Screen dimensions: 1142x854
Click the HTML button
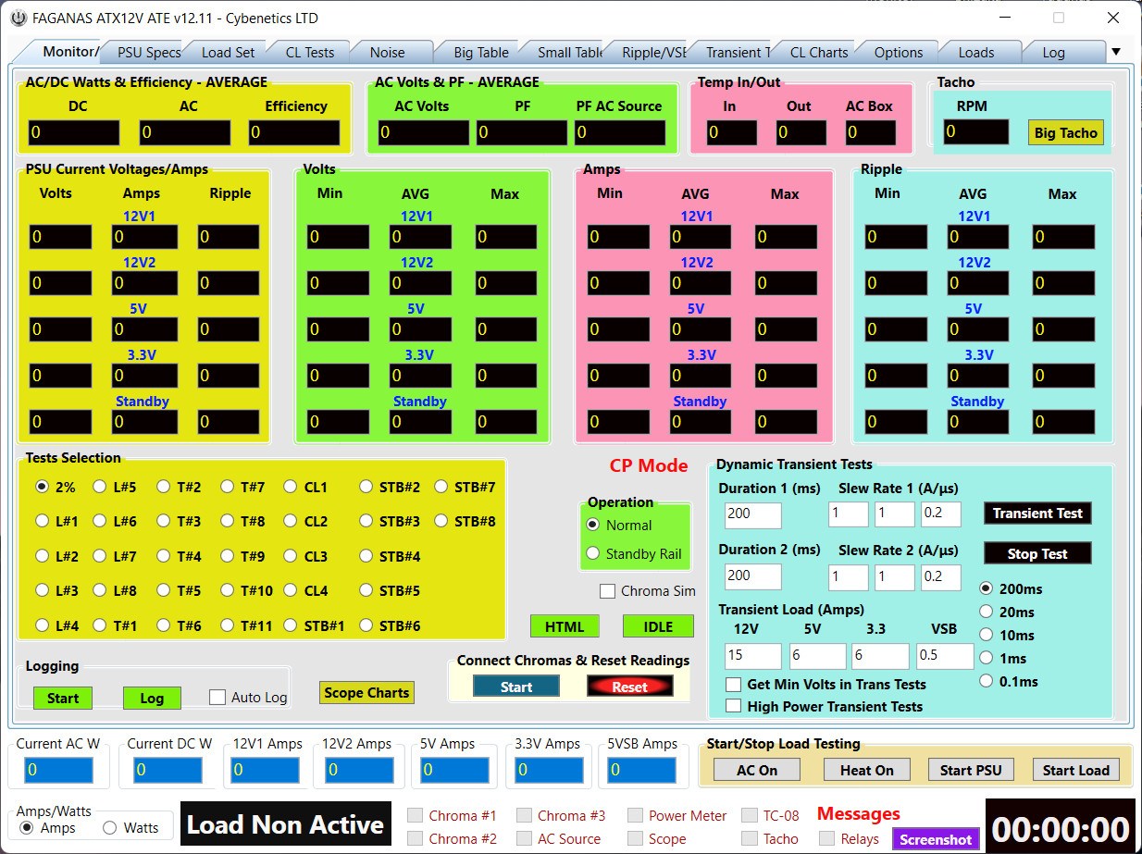pos(565,626)
